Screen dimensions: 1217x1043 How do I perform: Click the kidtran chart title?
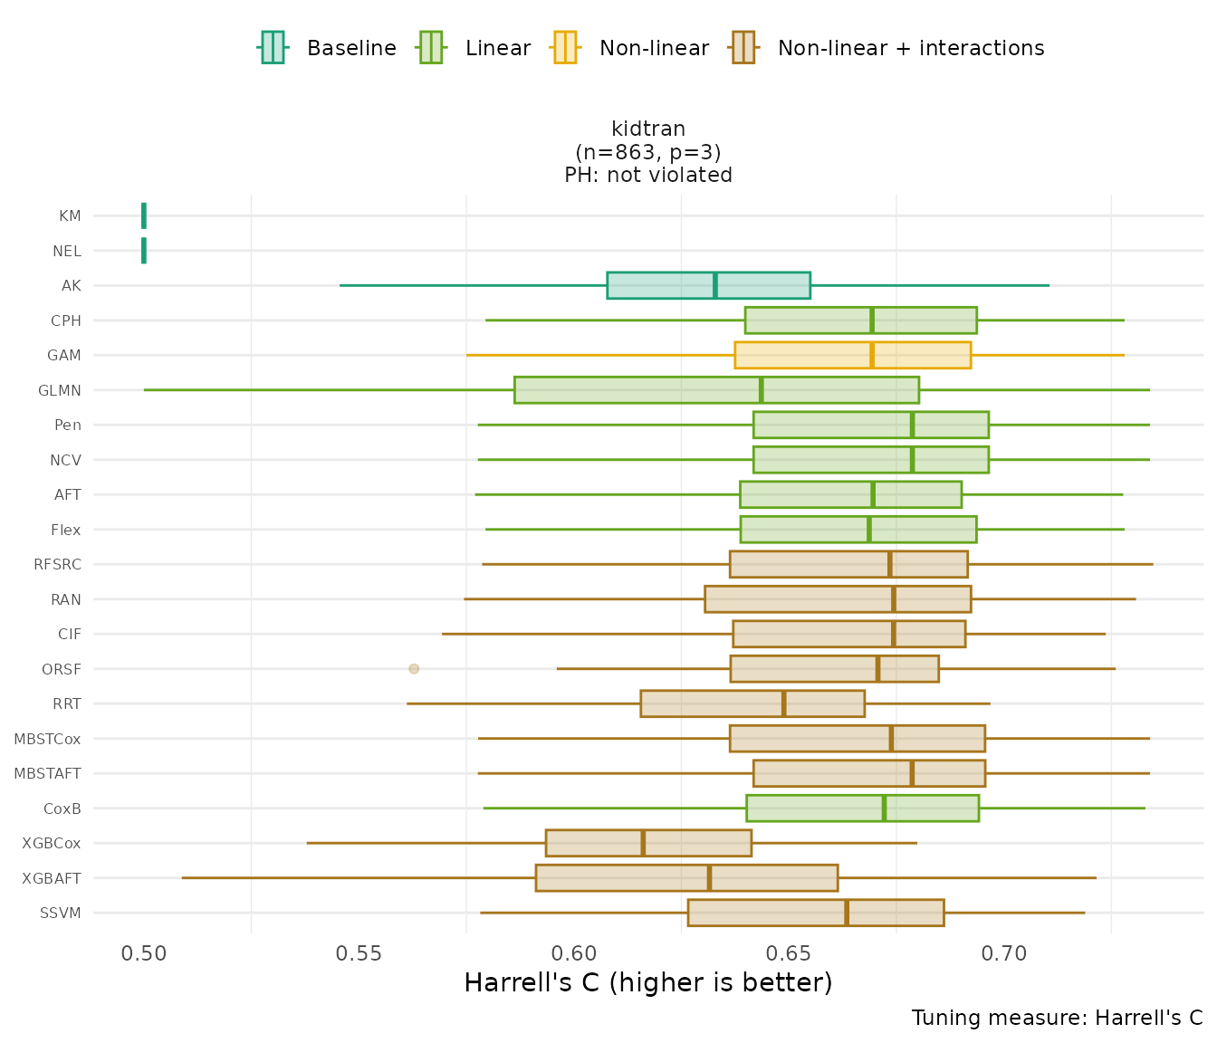pyautogui.click(x=648, y=129)
